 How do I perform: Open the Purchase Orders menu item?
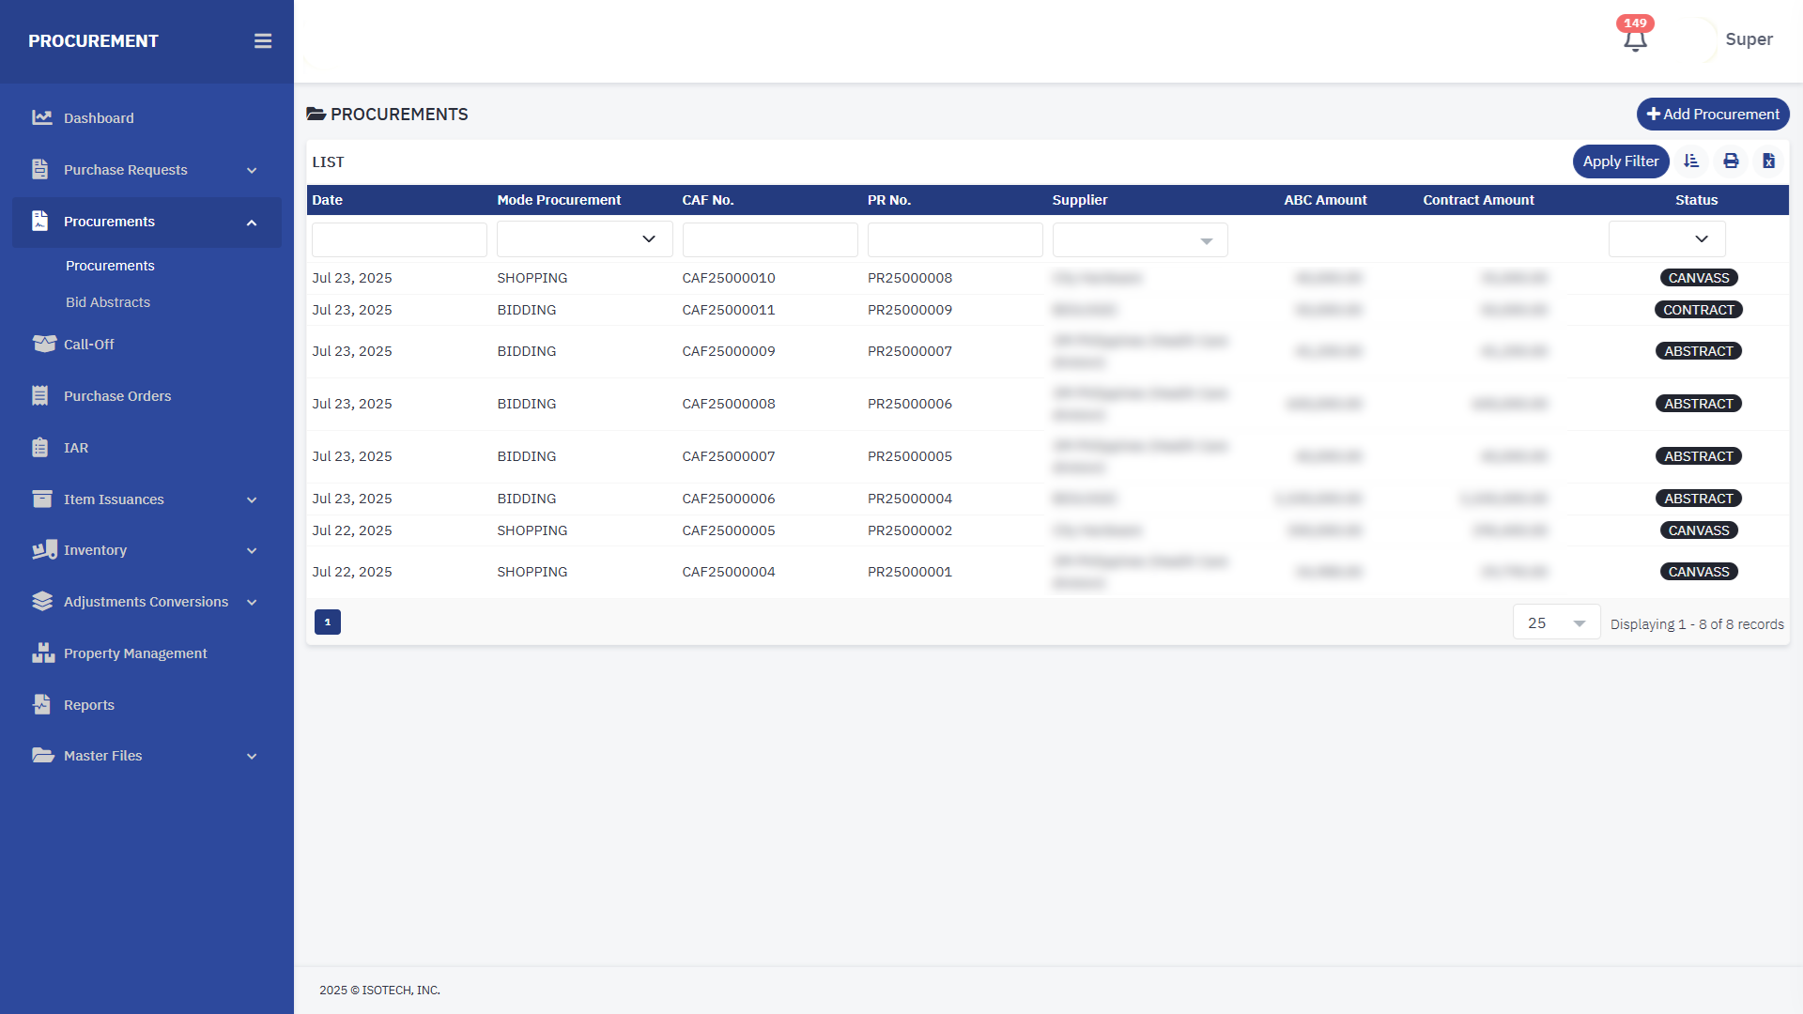tap(117, 396)
